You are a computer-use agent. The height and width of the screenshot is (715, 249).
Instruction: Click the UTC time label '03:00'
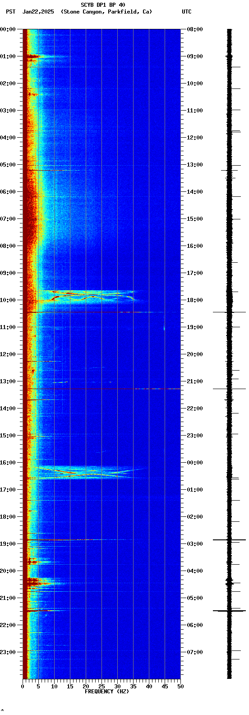(x=195, y=544)
